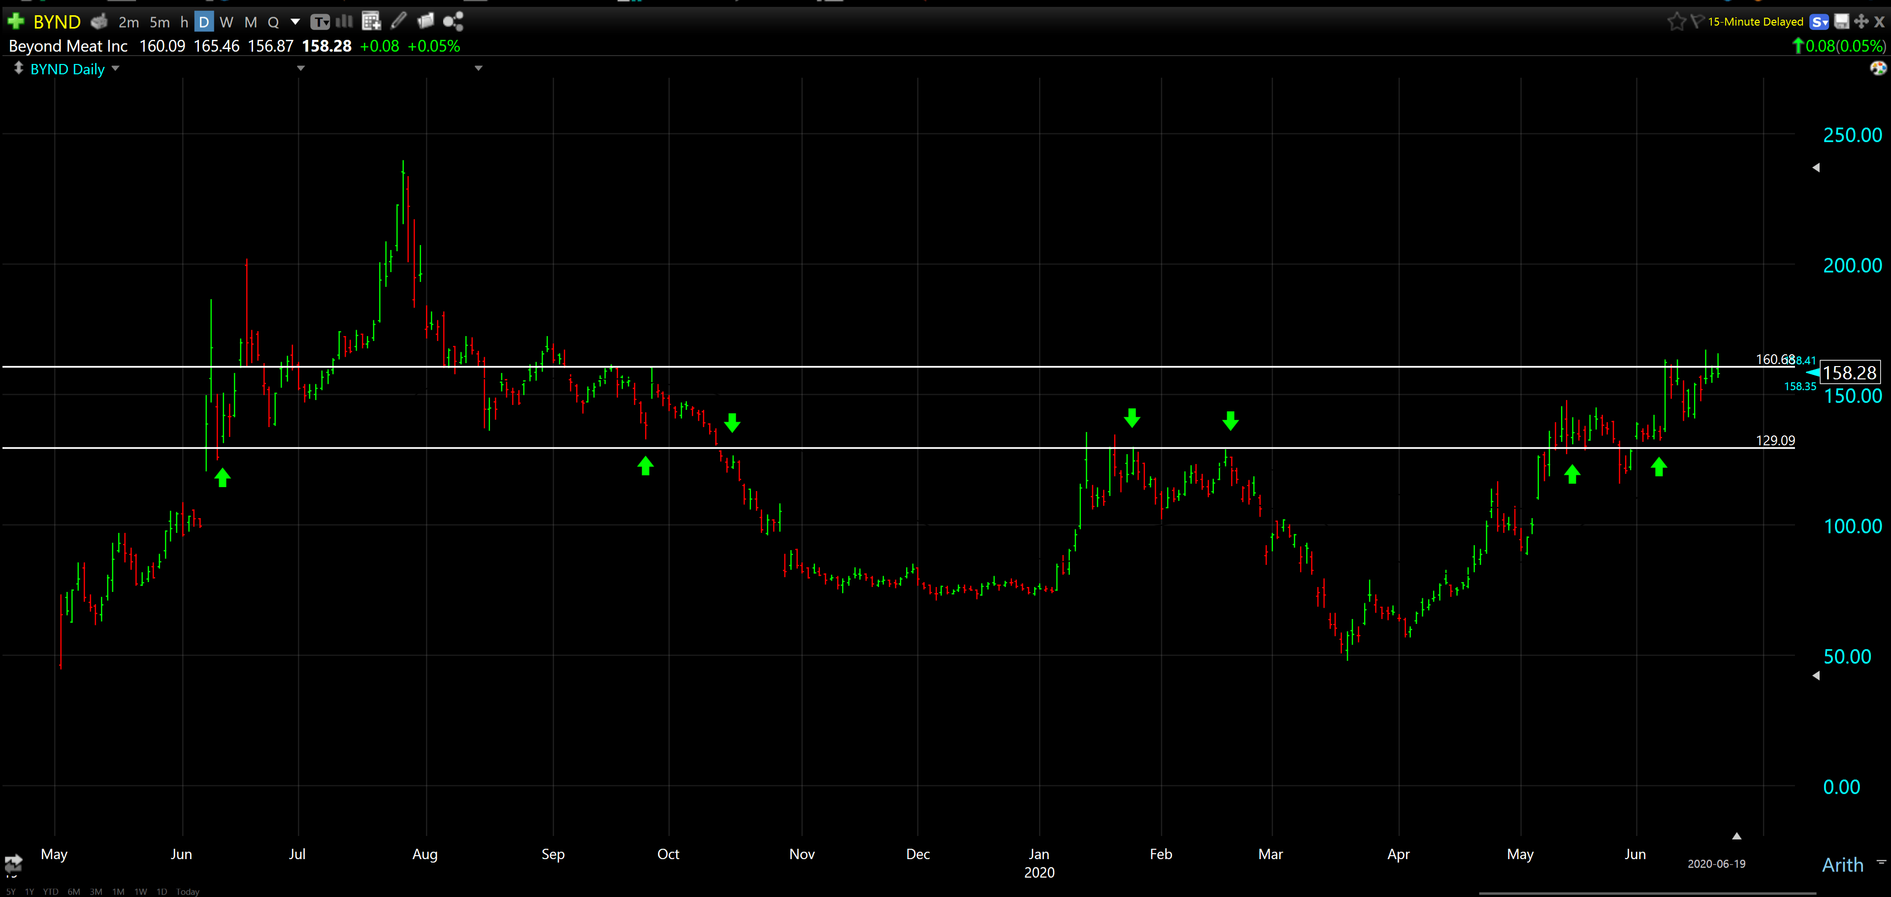Click the 100.00 price axis label
Viewport: 1891px width, 897px height.
tap(1853, 526)
